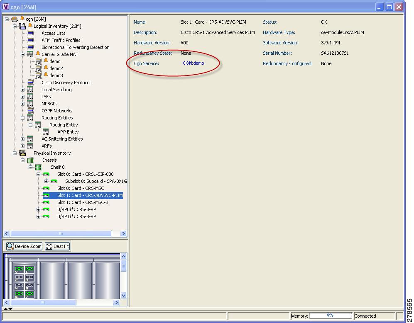
Task: Expand the VRFs node
Action: point(23,146)
